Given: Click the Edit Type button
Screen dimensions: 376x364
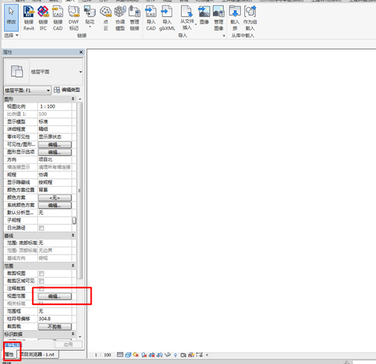Looking at the screenshot, I should click(x=67, y=90).
